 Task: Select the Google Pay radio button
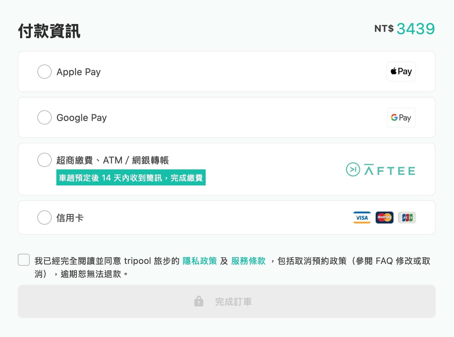point(44,117)
